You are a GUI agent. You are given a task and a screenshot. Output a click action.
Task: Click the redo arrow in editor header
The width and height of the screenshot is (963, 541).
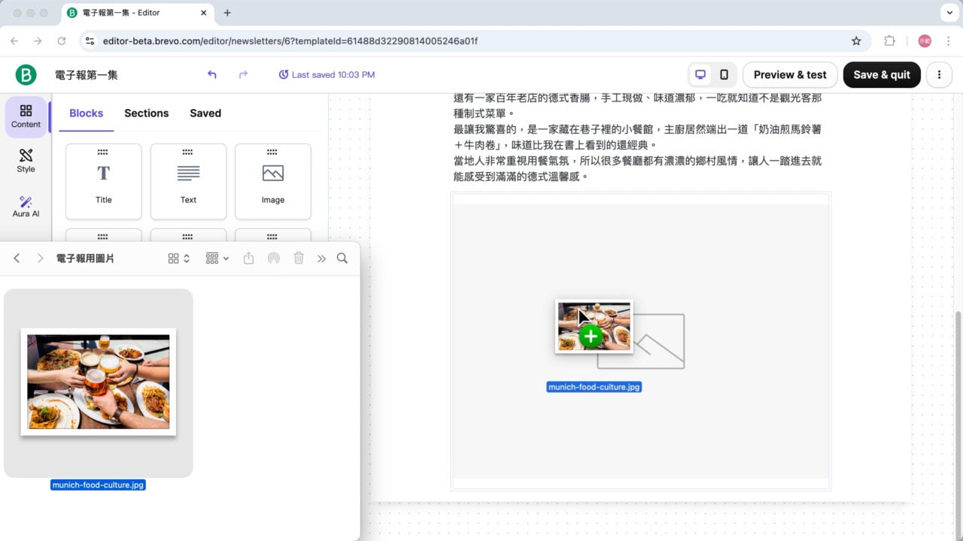click(x=243, y=74)
